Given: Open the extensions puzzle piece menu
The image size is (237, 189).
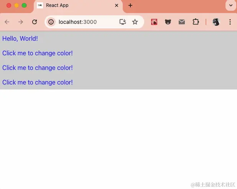Looking at the screenshot, I should 196,22.
